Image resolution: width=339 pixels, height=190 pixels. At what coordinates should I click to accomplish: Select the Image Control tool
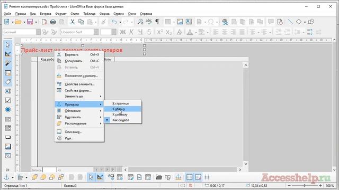[8, 147]
